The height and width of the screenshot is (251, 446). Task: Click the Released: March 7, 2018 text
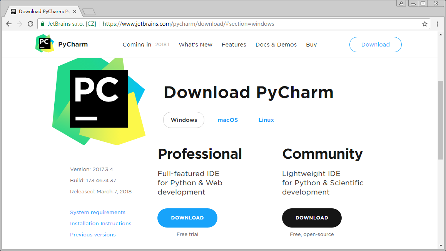click(101, 191)
